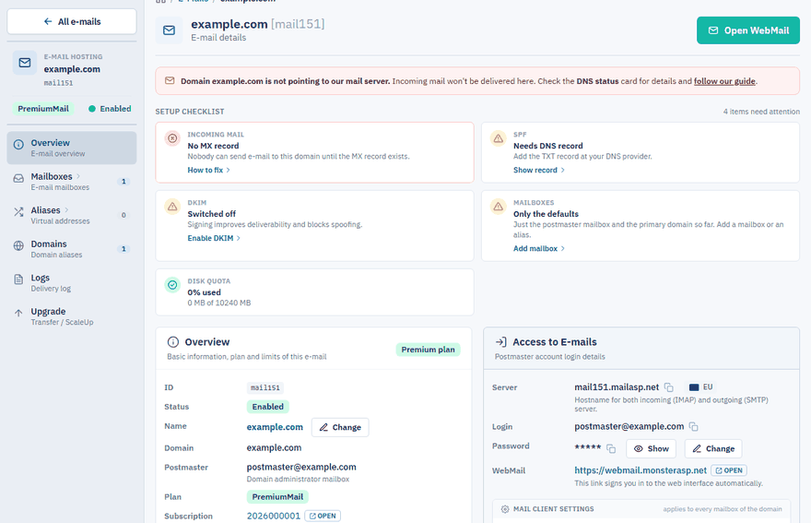Click the info icon in Overview panel heading
Image resolution: width=811 pixels, height=523 pixels.
tap(173, 342)
